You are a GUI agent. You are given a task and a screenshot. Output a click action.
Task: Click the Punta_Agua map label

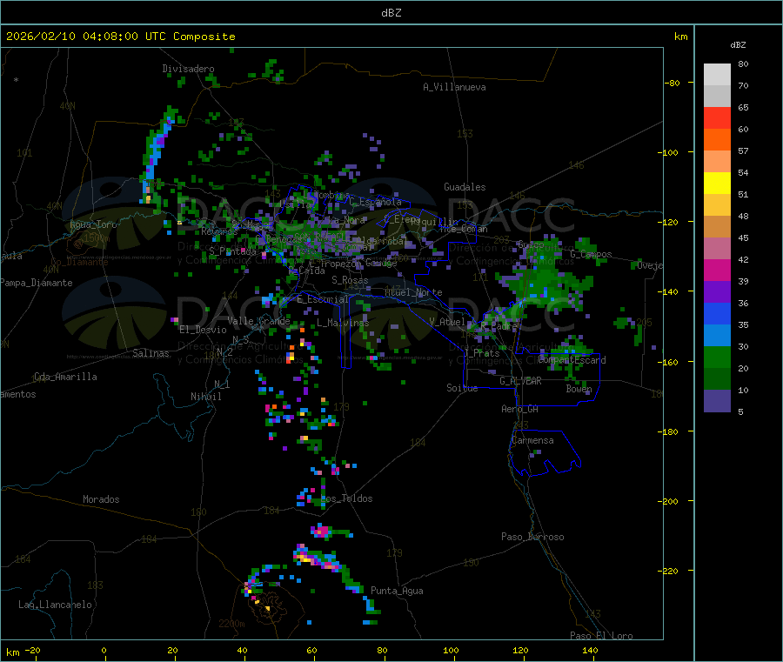tap(397, 591)
